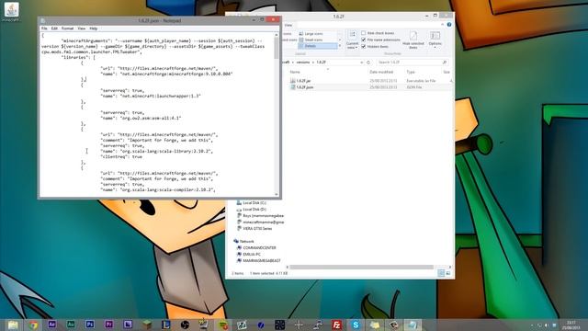
Task: Choose Details layout in Explorer ribbon
Action: pyautogui.click(x=318, y=46)
